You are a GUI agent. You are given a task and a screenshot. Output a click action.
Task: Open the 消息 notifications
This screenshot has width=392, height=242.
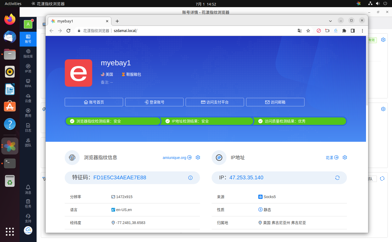point(28,189)
